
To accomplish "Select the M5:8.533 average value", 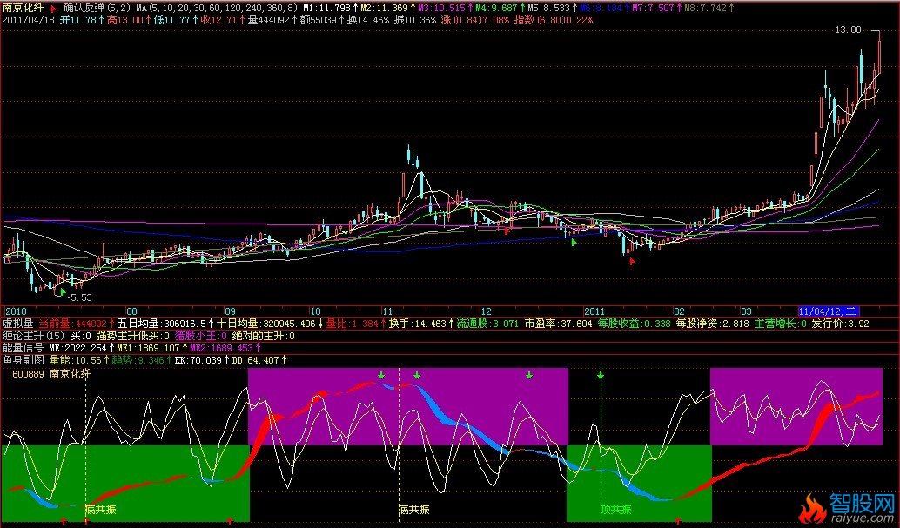I will pyautogui.click(x=549, y=8).
